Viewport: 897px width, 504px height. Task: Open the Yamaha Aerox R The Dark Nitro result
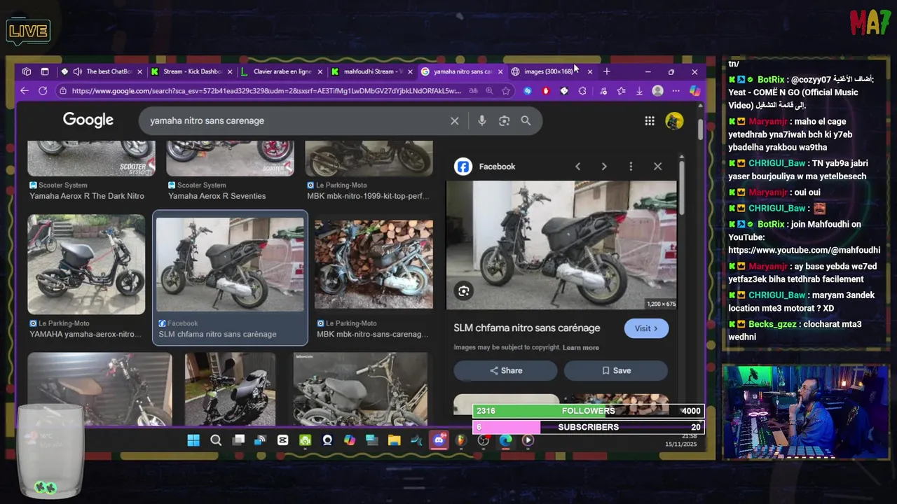click(91, 158)
